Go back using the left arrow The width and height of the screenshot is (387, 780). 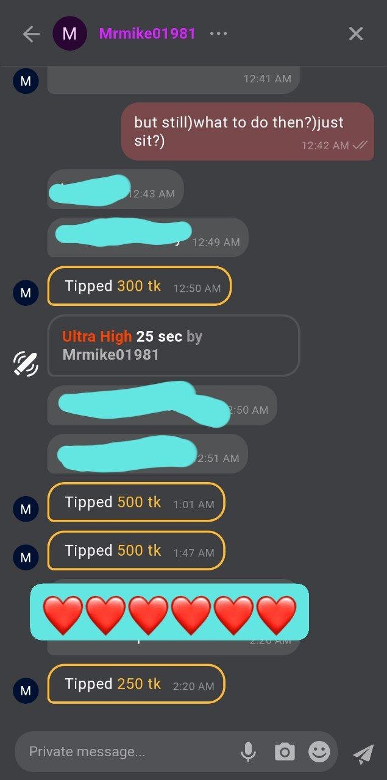pyautogui.click(x=30, y=34)
